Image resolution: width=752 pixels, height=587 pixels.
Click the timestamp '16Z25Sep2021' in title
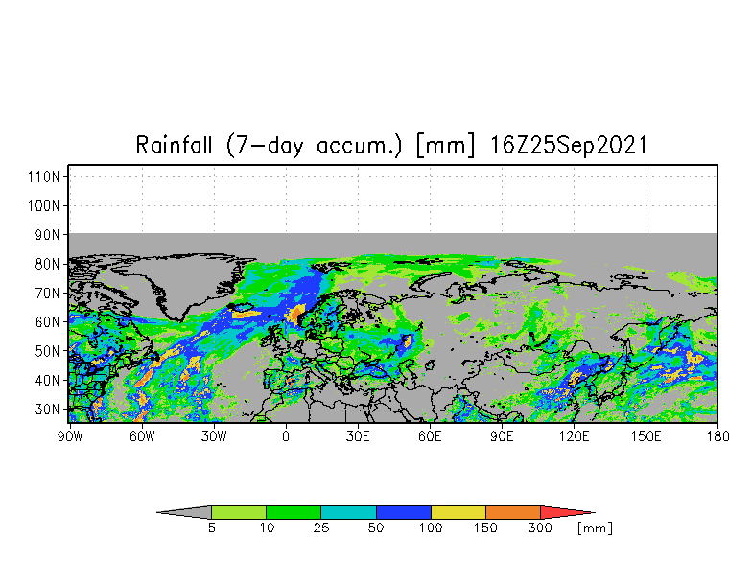coord(570,145)
